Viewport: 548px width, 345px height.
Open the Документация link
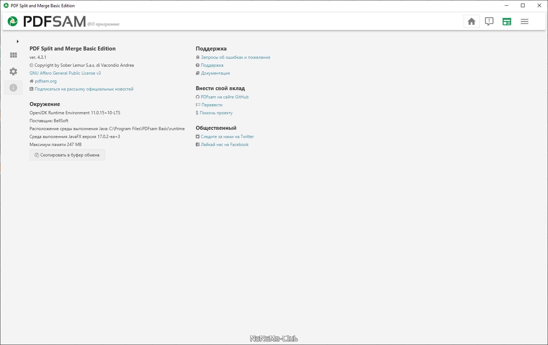pyautogui.click(x=215, y=73)
